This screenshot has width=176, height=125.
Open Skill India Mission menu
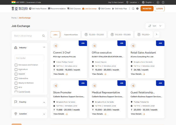click(x=38, y=8)
